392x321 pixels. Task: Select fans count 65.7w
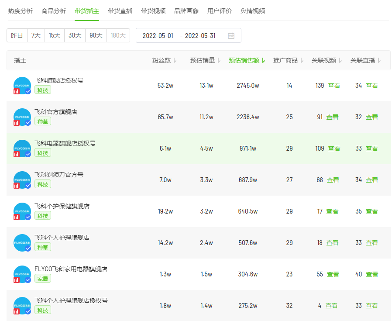point(165,117)
